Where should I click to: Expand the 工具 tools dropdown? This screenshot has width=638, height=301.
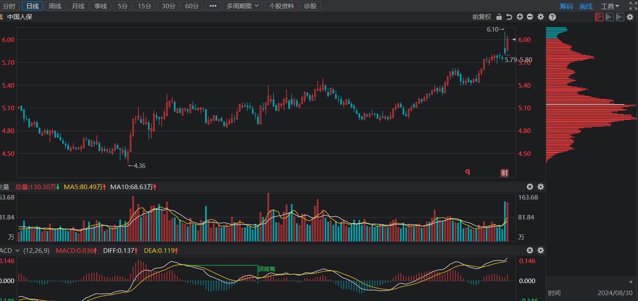(610, 6)
